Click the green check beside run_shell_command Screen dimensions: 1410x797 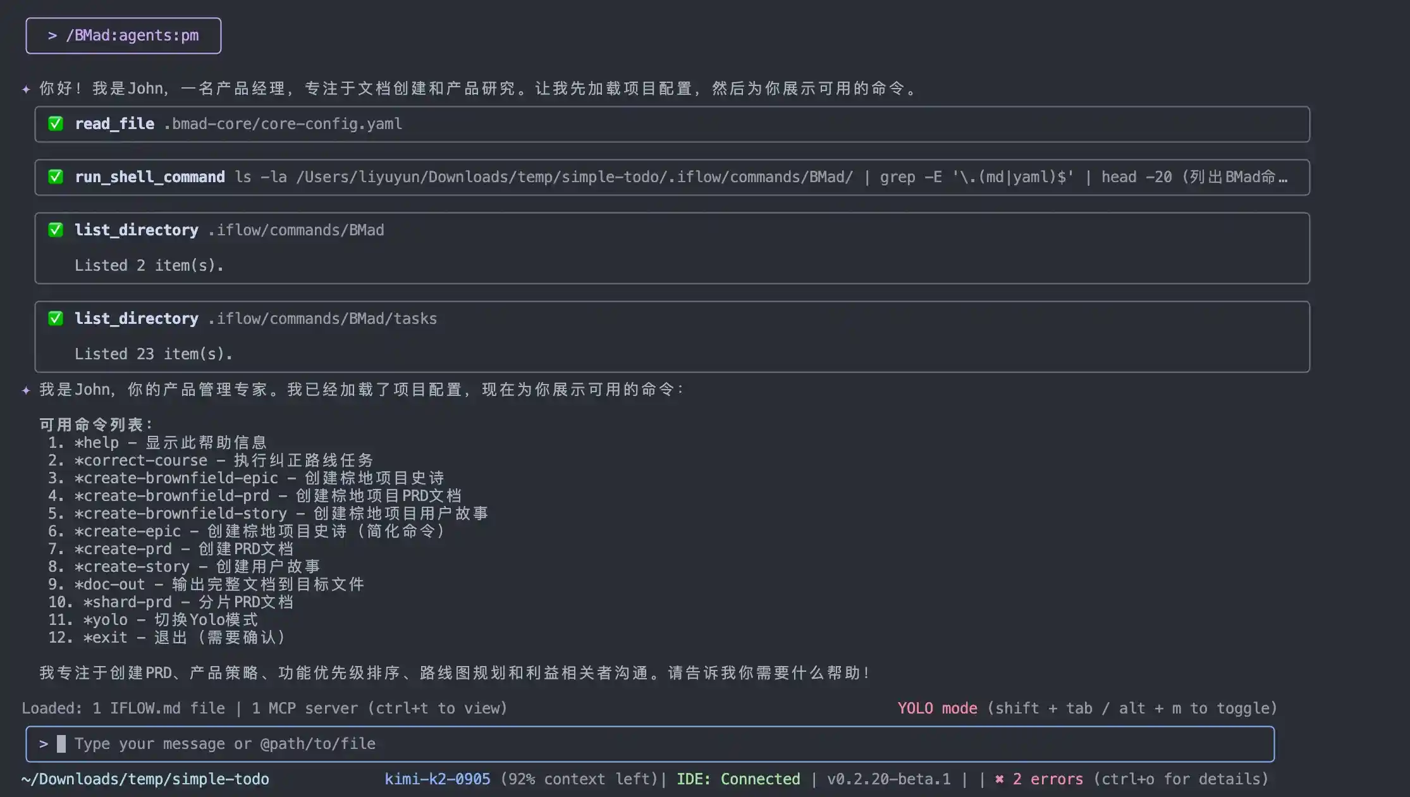[x=56, y=176]
